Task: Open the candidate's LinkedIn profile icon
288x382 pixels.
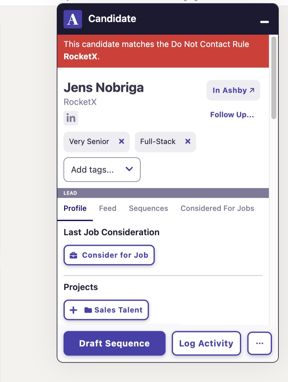Action: click(x=71, y=118)
